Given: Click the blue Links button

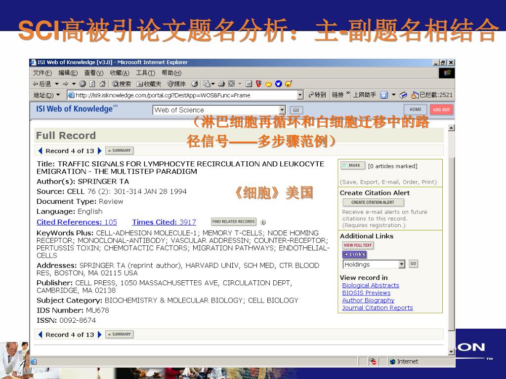Looking at the screenshot, I should pos(354,254).
